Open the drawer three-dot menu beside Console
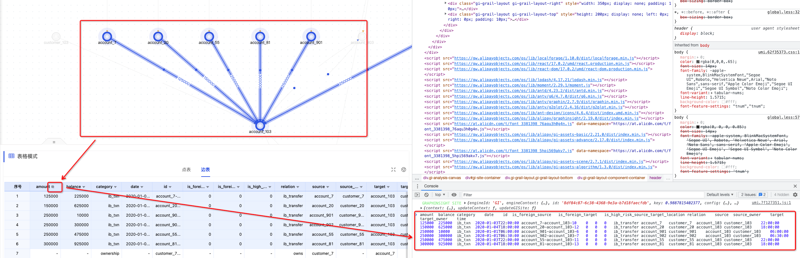The width and height of the screenshot is (800, 258). coord(417,186)
